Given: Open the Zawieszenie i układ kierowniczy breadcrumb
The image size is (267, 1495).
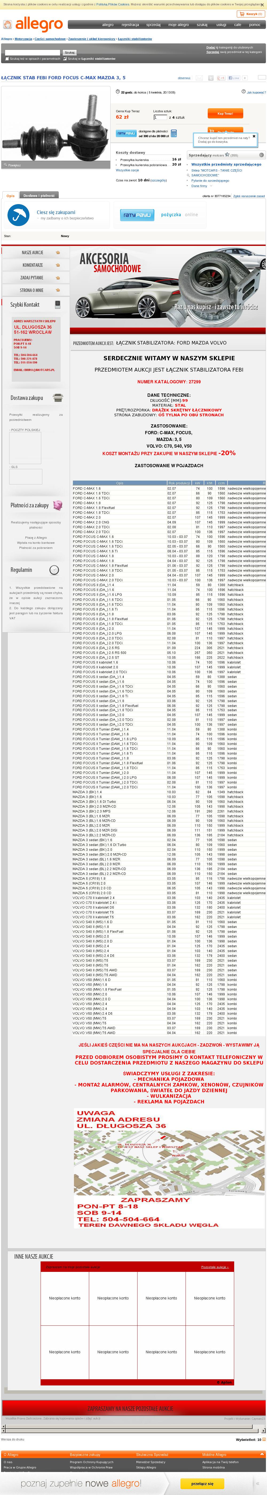Looking at the screenshot, I should click(92, 39).
